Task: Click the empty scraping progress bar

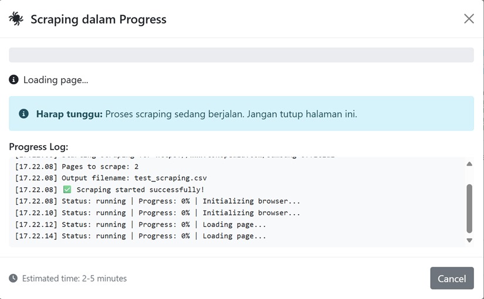Action: [241, 55]
